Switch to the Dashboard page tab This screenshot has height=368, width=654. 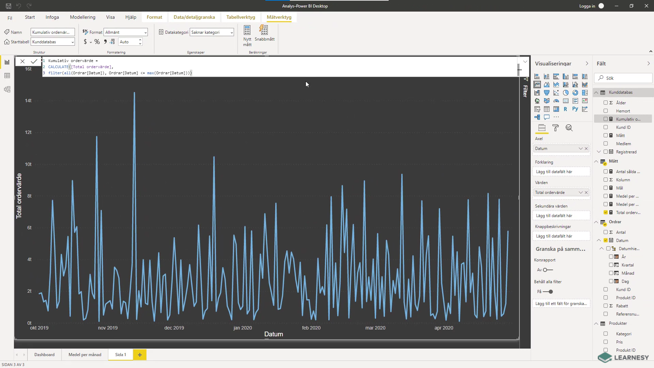[44, 355]
